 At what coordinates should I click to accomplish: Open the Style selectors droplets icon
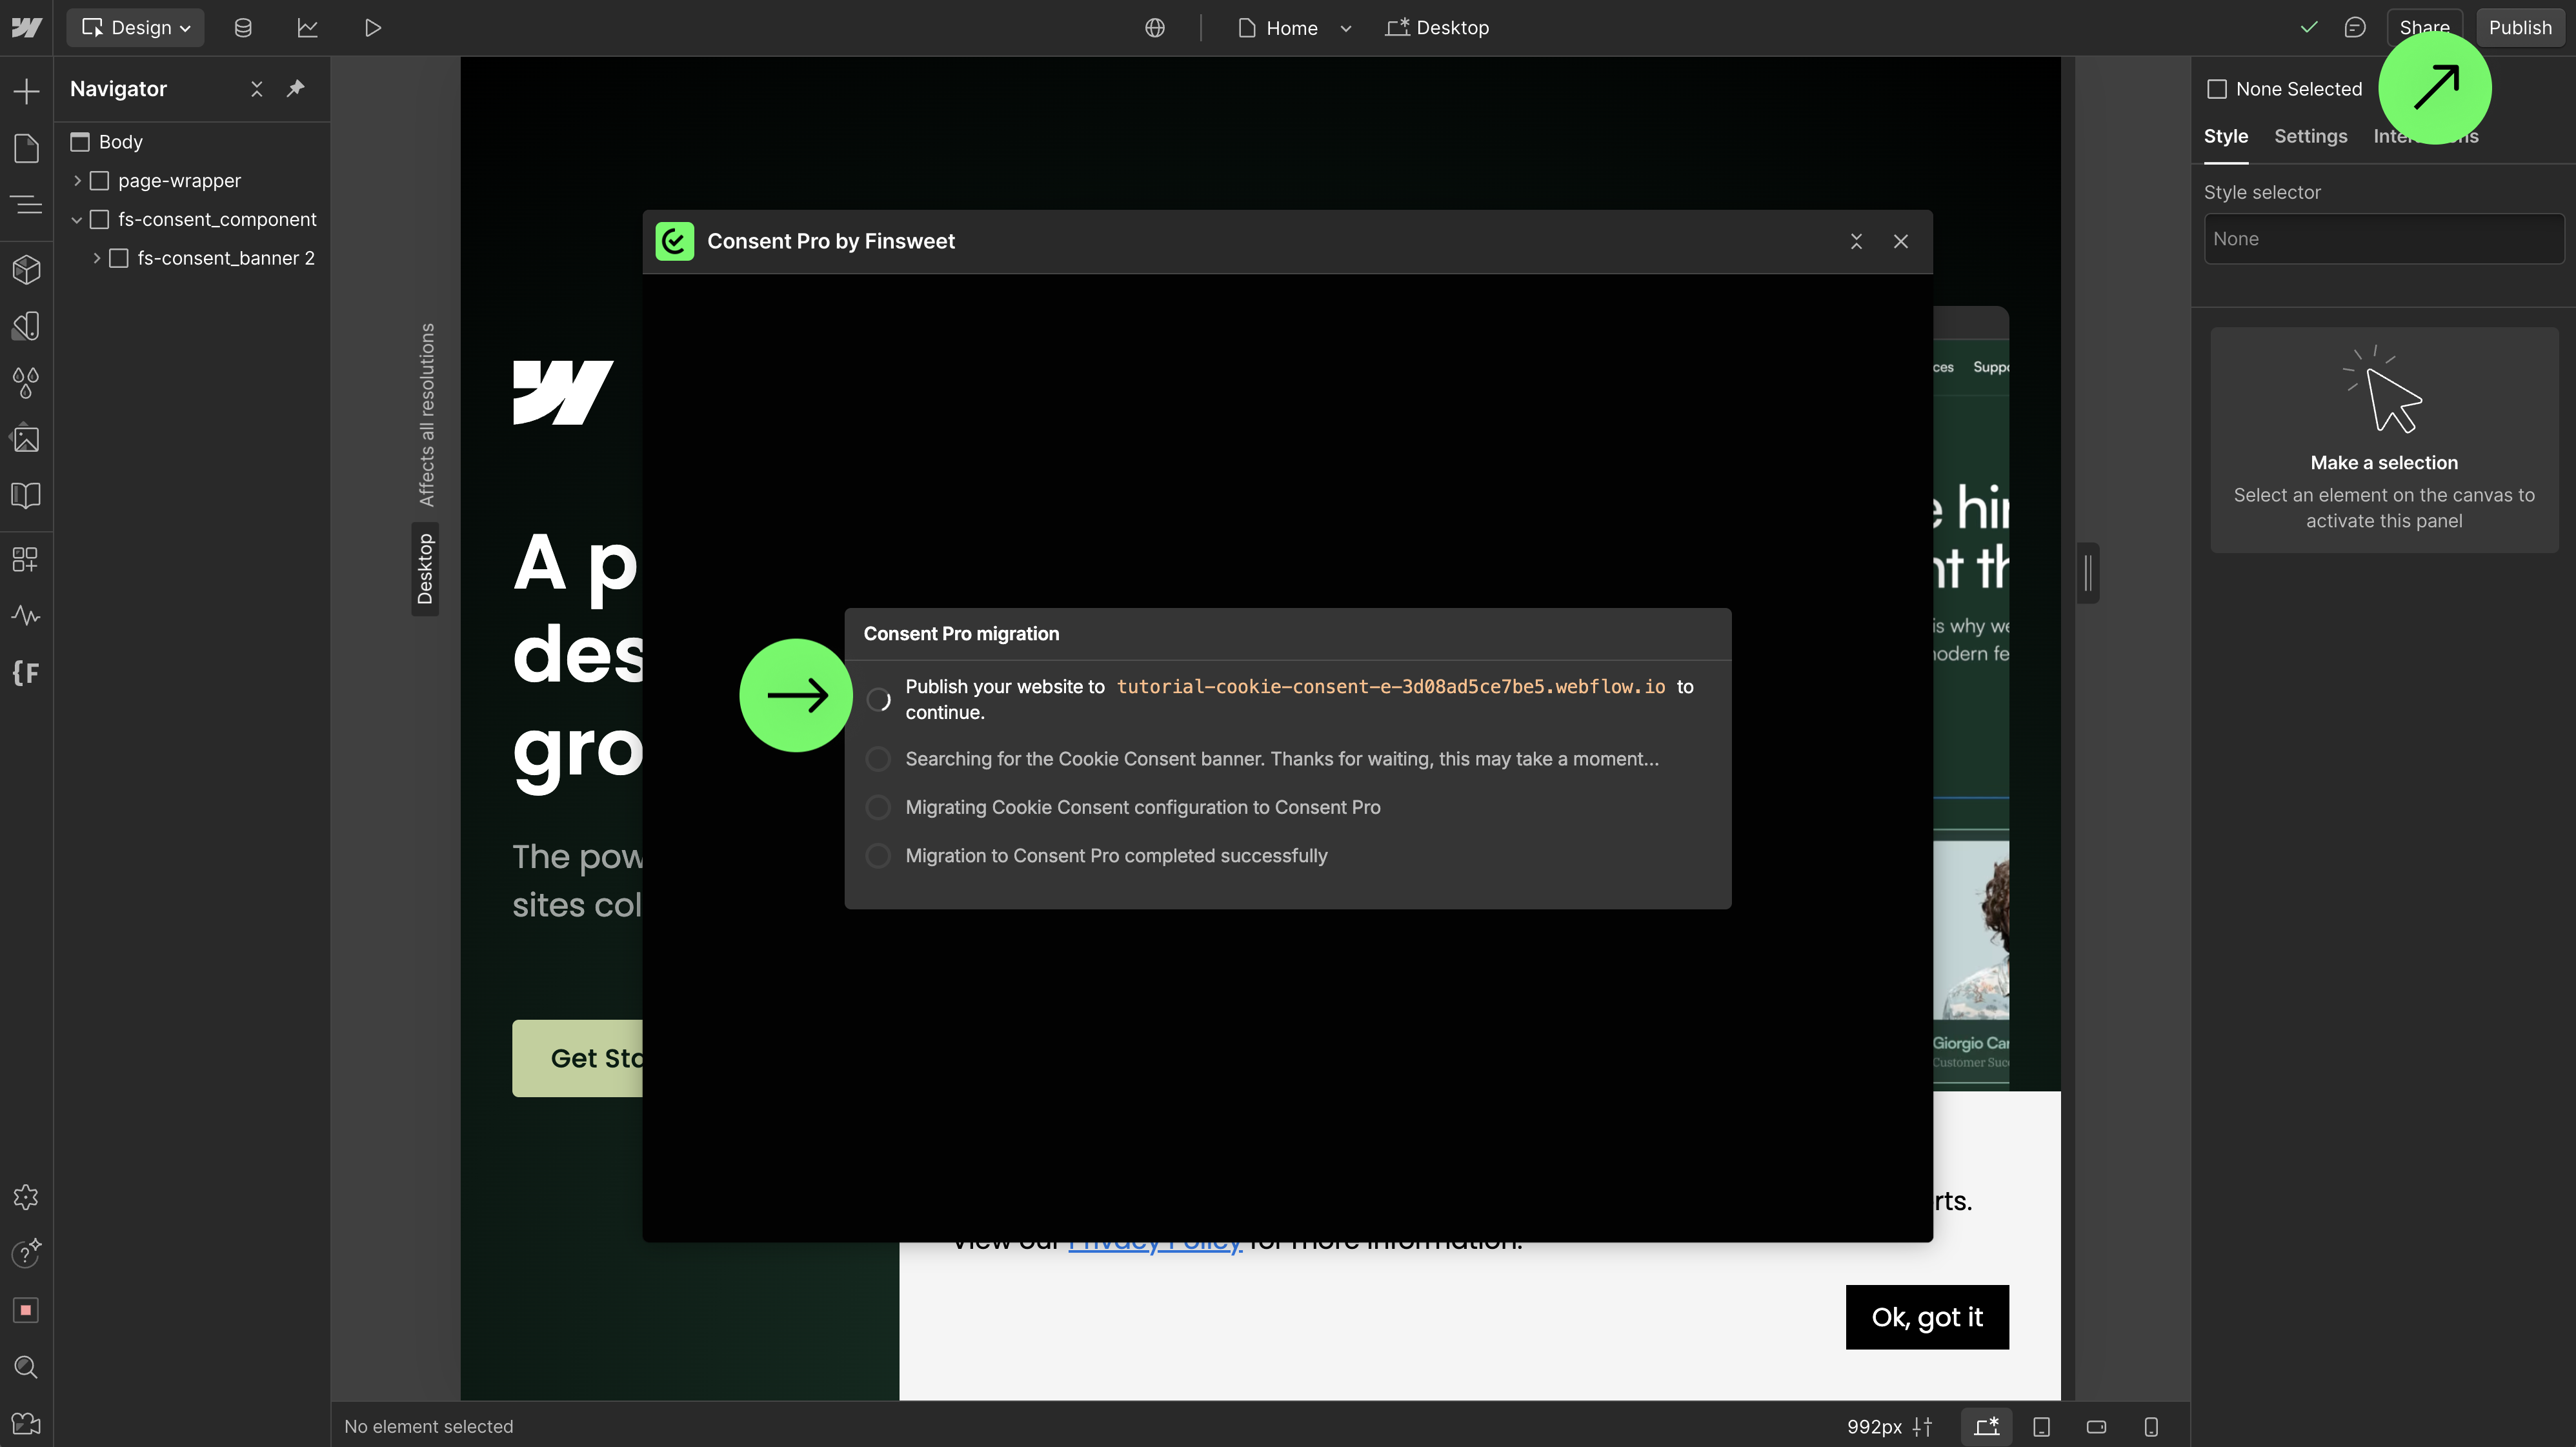(27, 382)
